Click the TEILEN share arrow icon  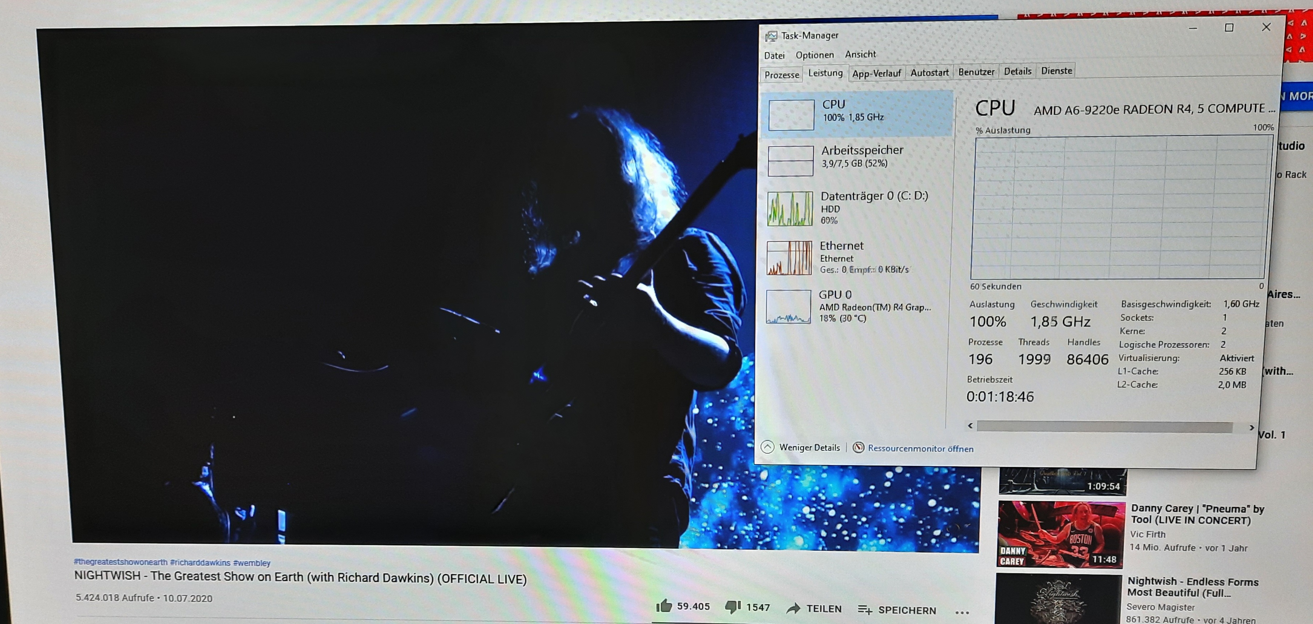coord(793,608)
